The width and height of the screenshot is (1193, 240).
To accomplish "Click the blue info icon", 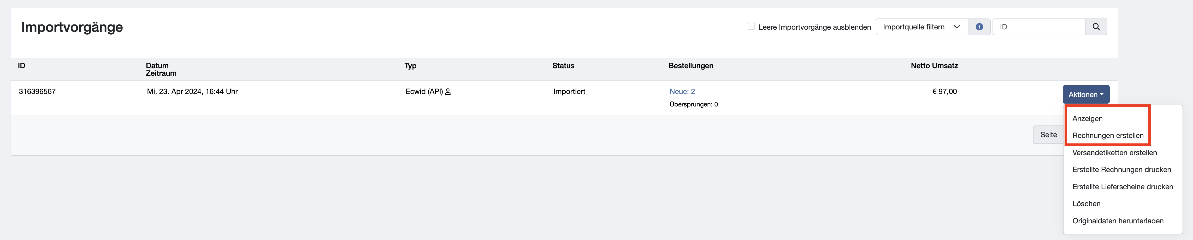I will click(x=979, y=27).
